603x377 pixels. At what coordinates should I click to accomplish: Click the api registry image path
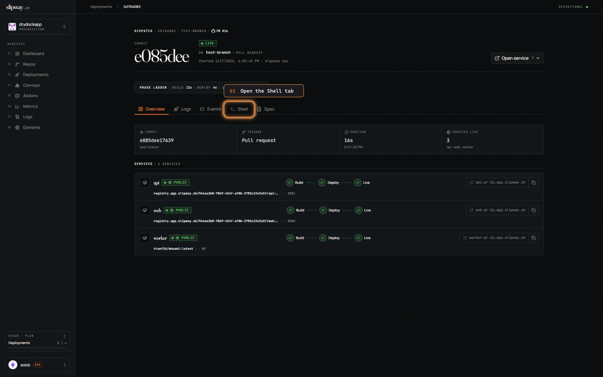click(x=216, y=194)
